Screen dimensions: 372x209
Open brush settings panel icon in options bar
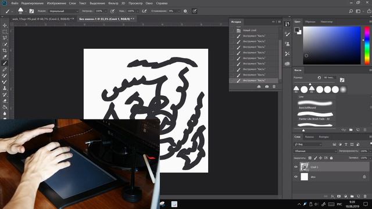pos(31,11)
